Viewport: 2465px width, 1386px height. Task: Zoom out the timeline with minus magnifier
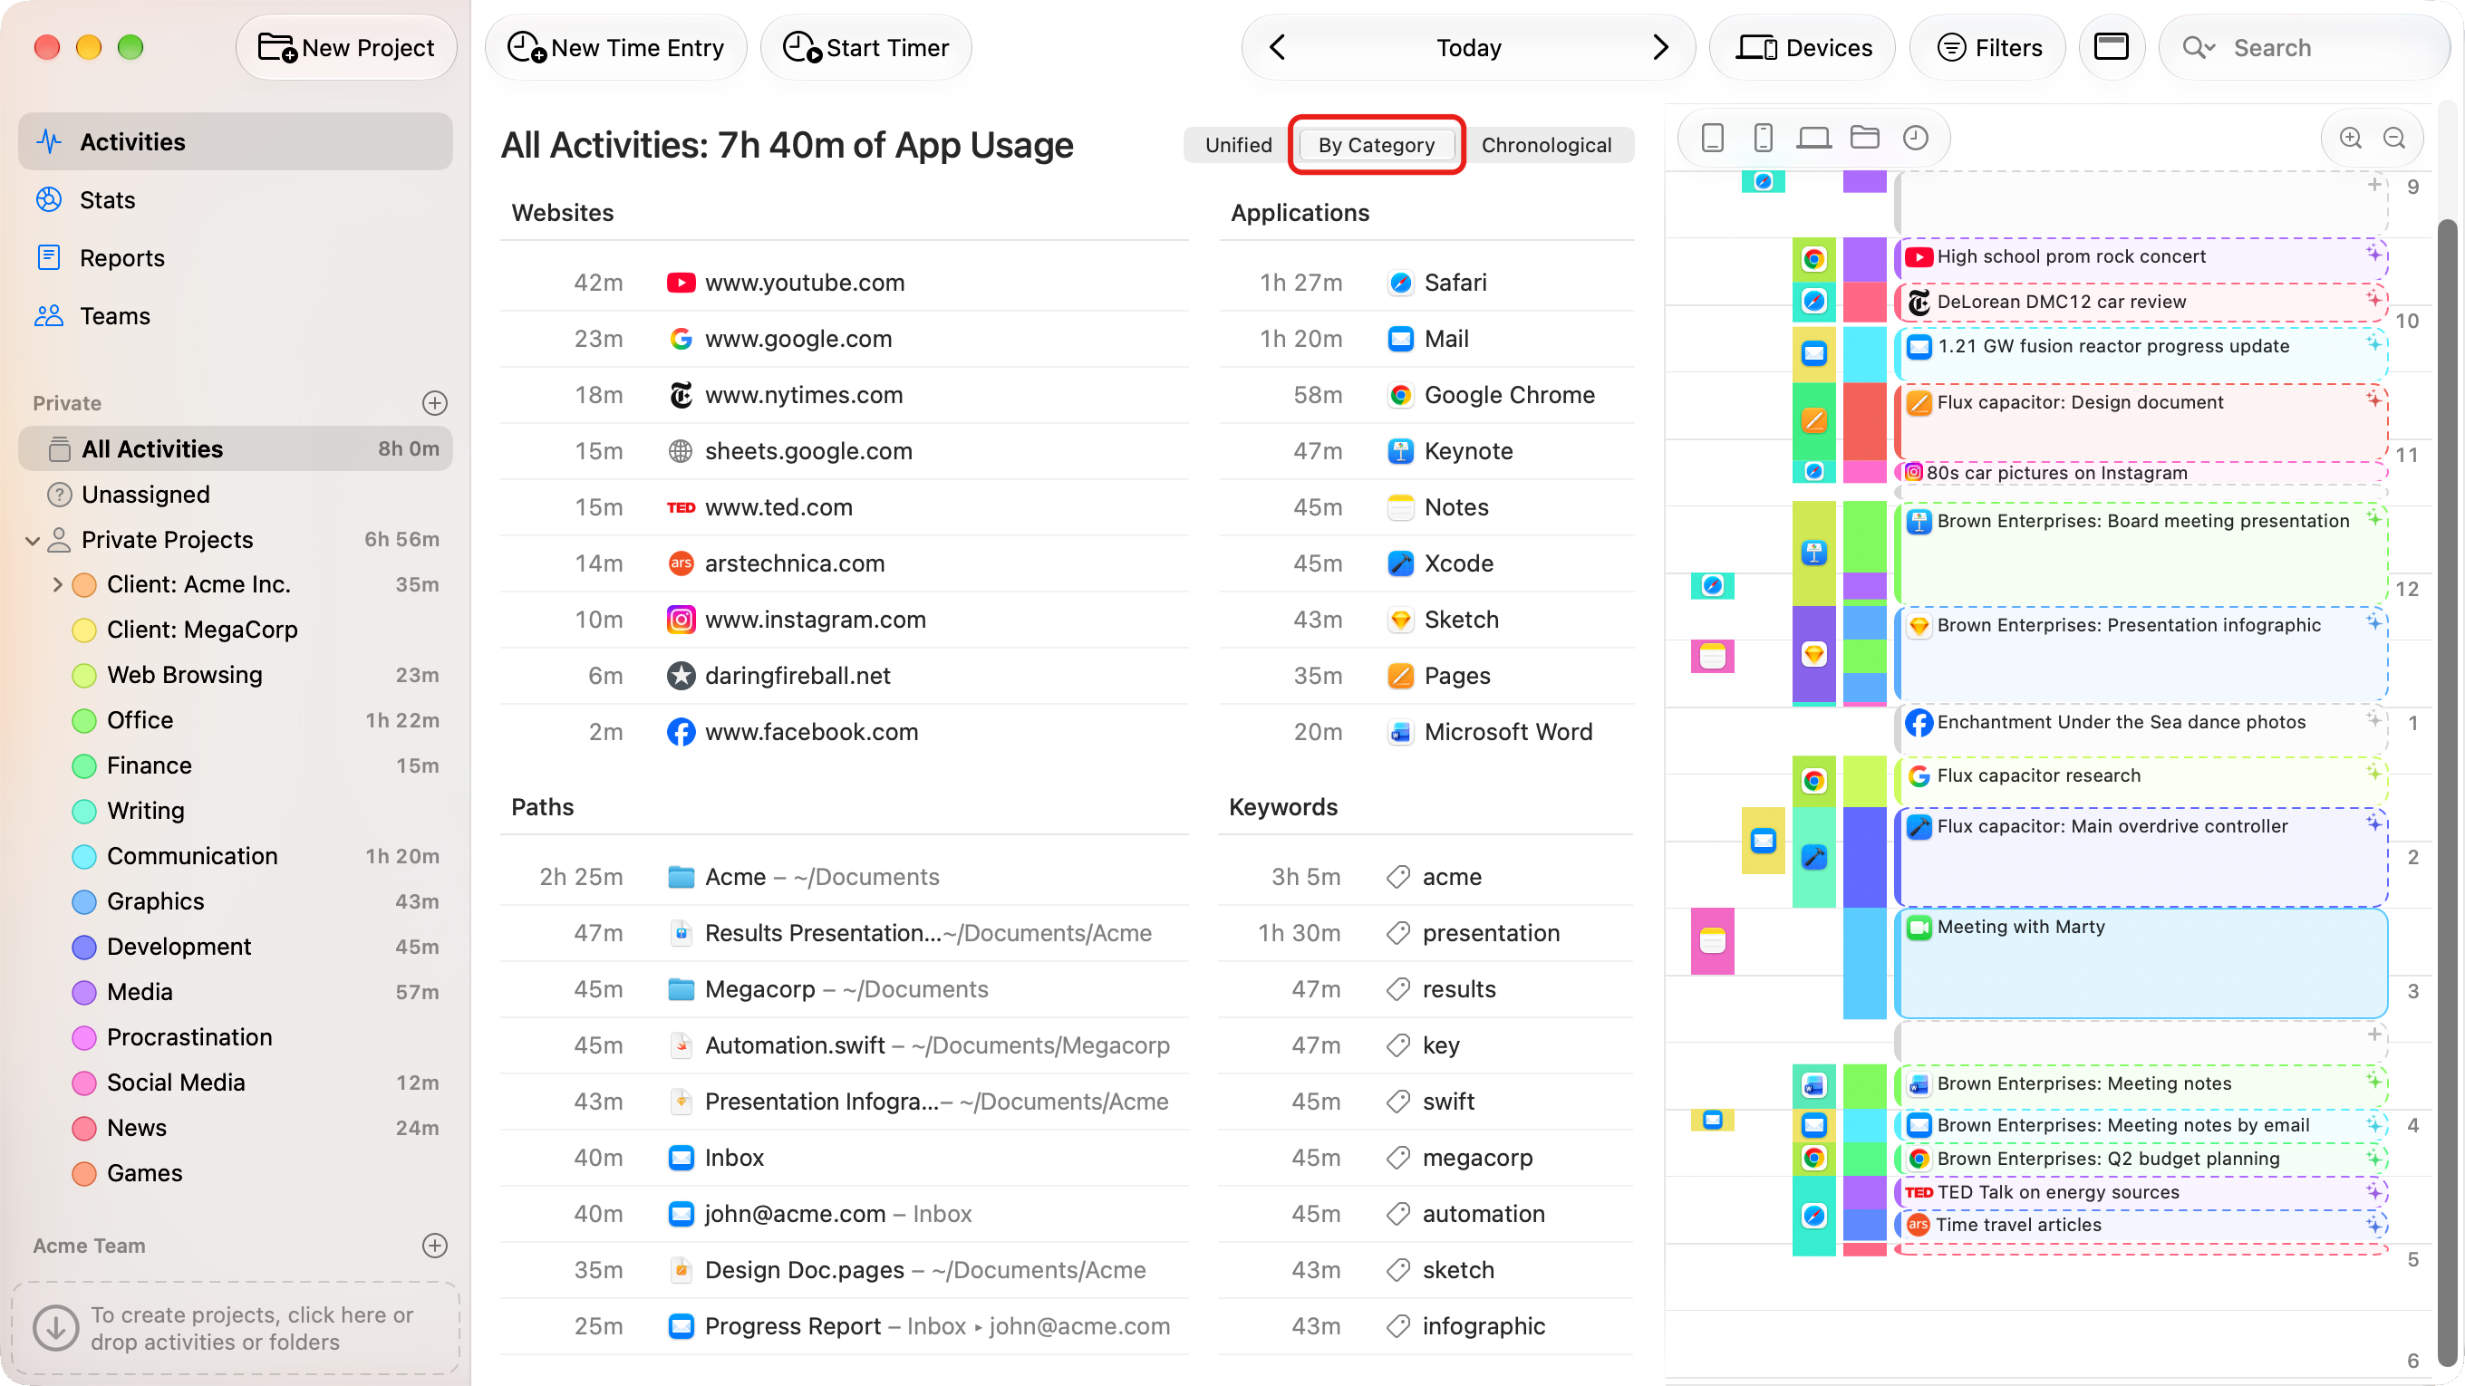click(x=2394, y=138)
